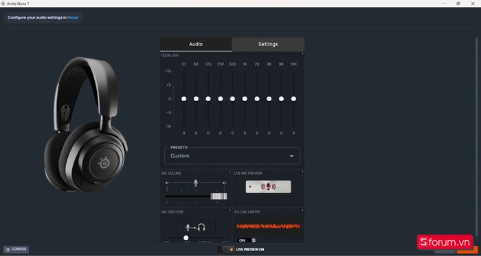Close the Arctis Nova 7 window
481x256 pixels.
(x=473, y=3)
